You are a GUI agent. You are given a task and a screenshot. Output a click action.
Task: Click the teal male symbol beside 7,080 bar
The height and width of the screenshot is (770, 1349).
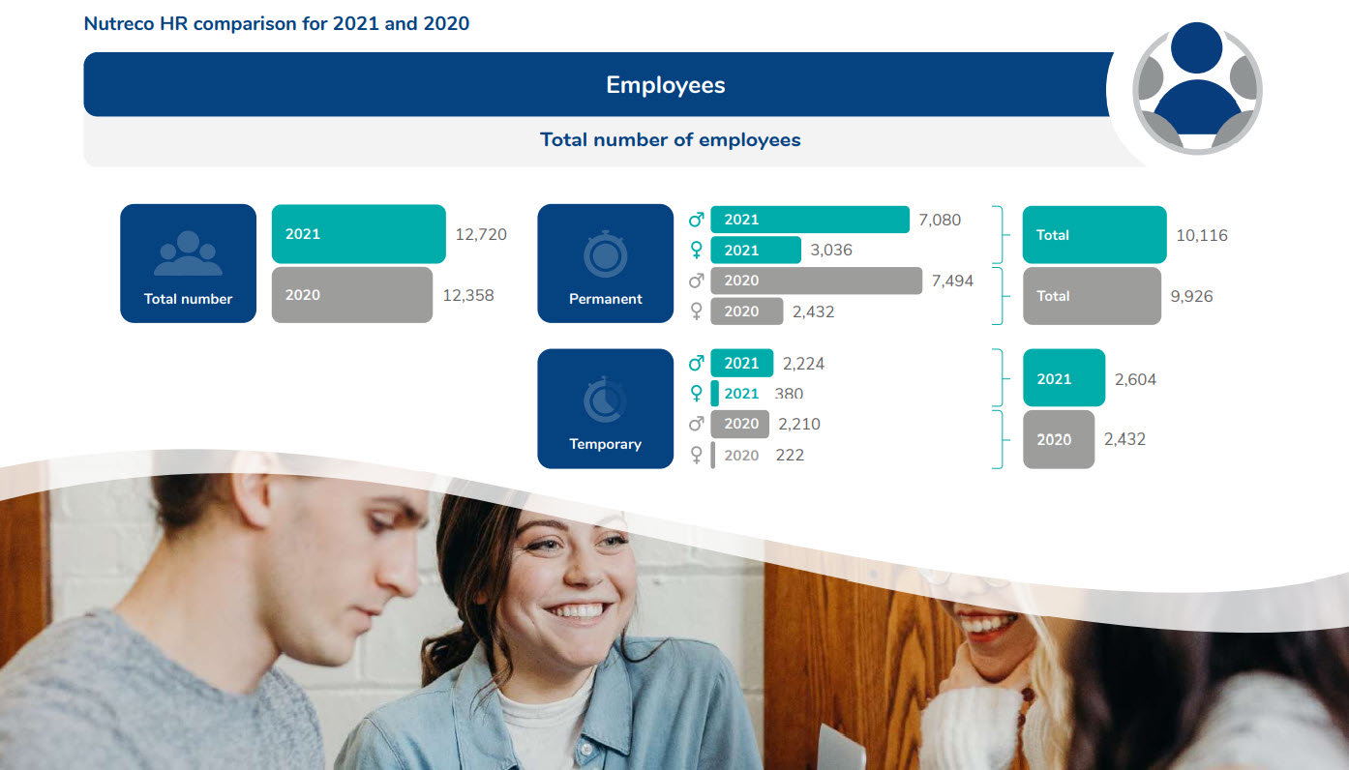pyautogui.click(x=695, y=220)
